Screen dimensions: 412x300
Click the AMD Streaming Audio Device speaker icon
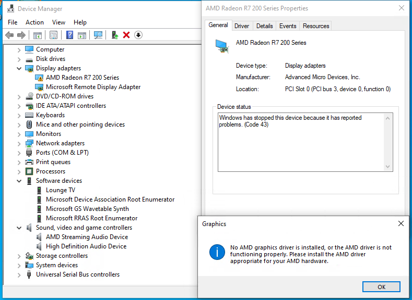click(39, 237)
